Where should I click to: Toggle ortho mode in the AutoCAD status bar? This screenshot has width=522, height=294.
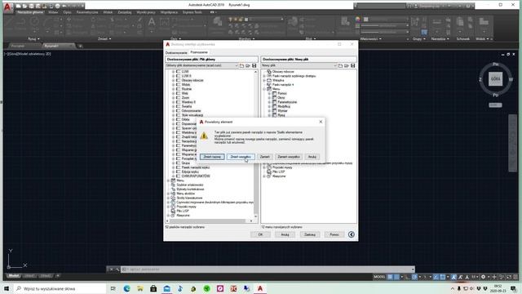point(408,277)
